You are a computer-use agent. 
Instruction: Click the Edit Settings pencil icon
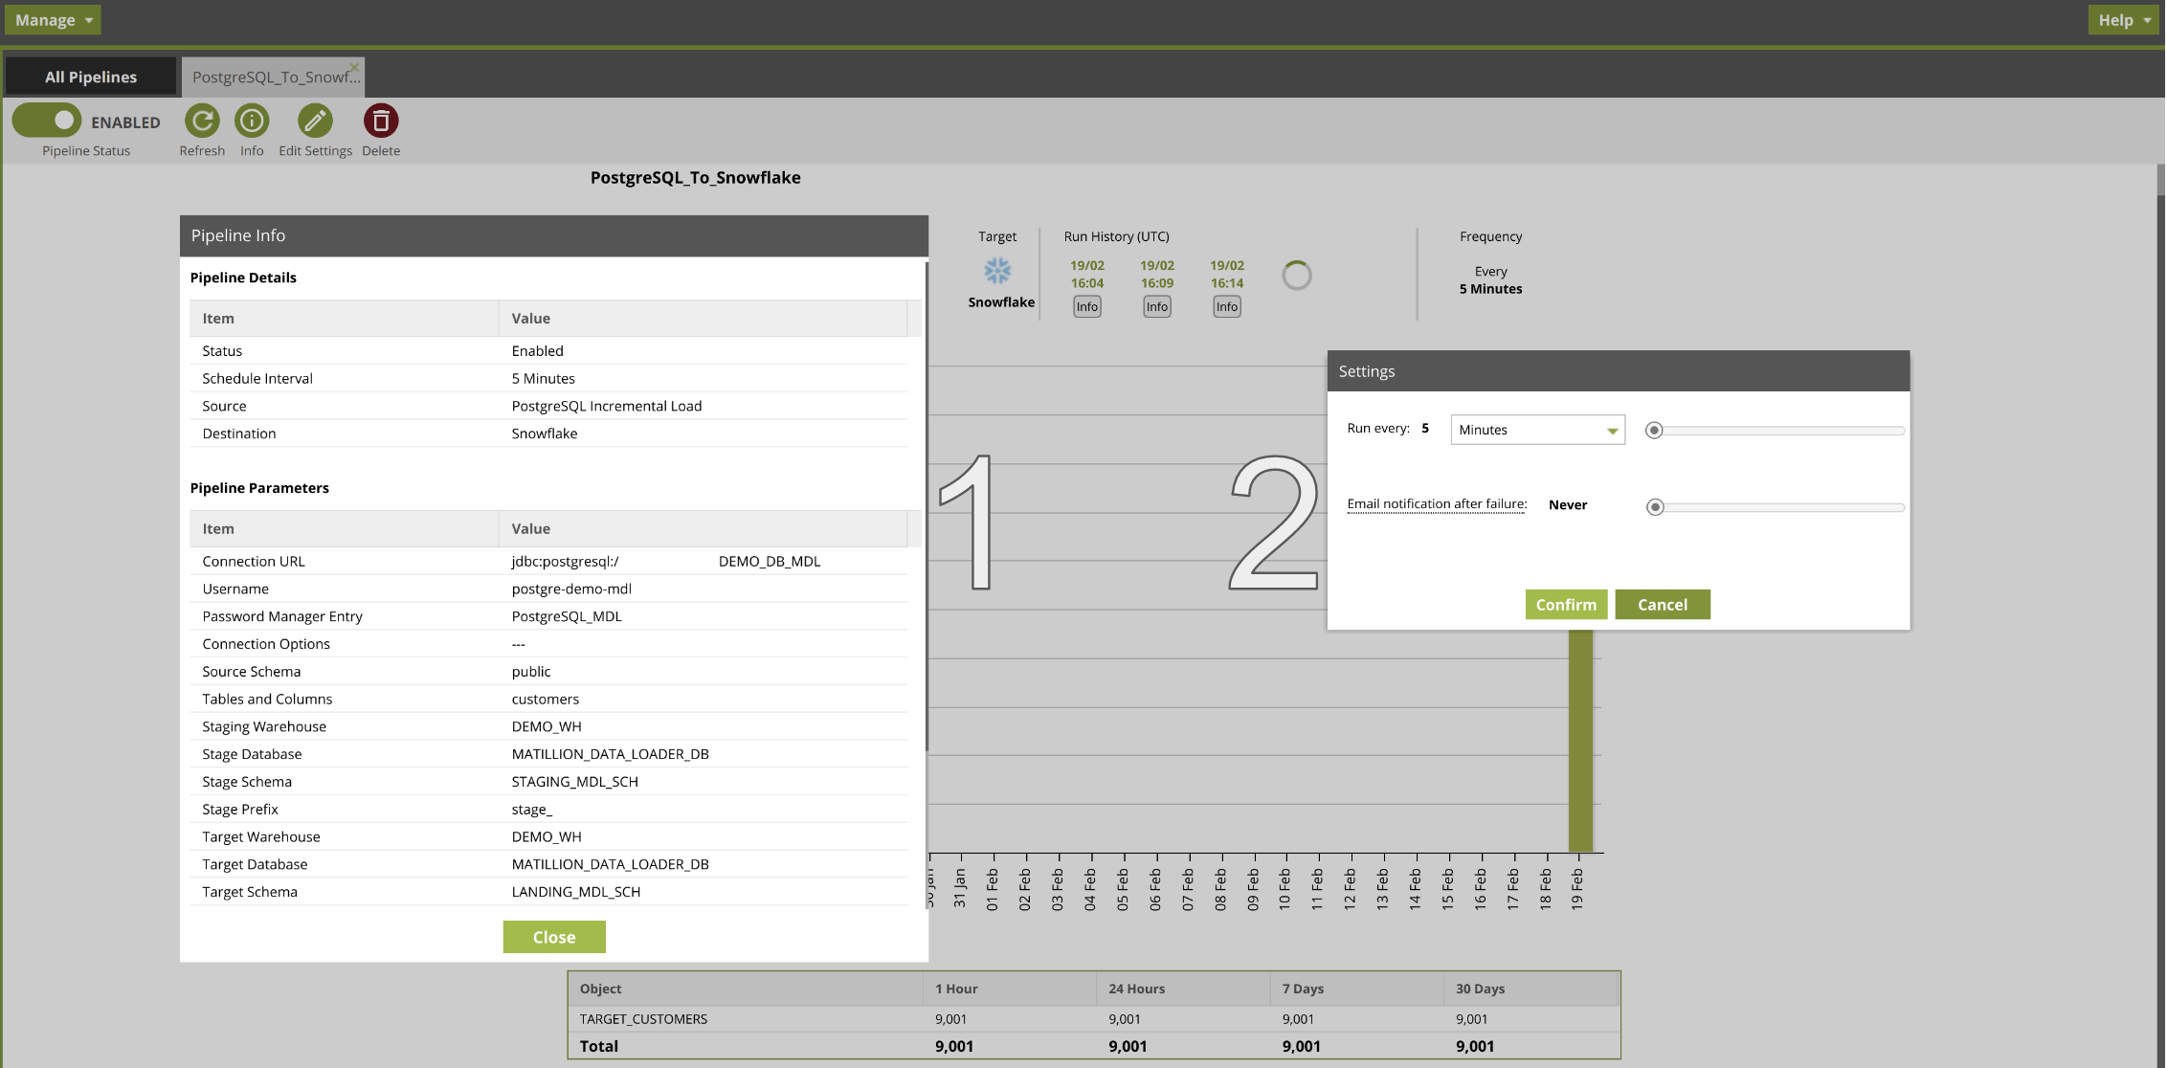click(315, 122)
